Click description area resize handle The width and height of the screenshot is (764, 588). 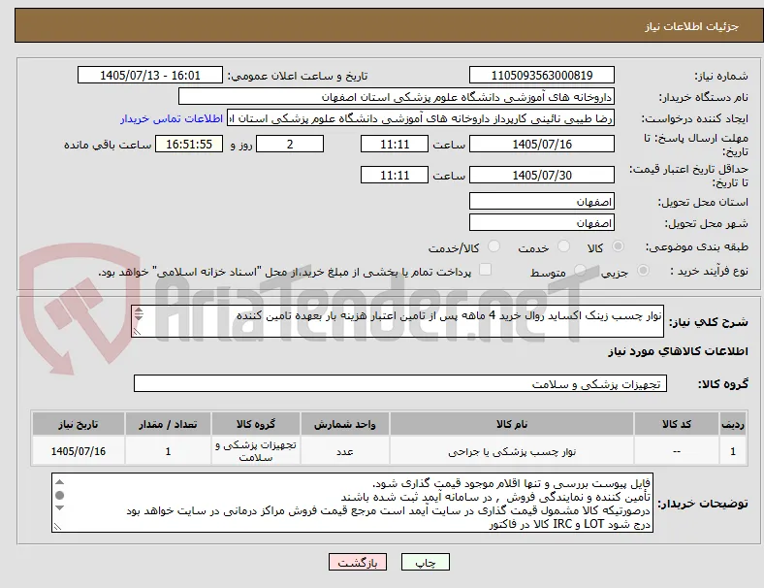click(x=137, y=332)
